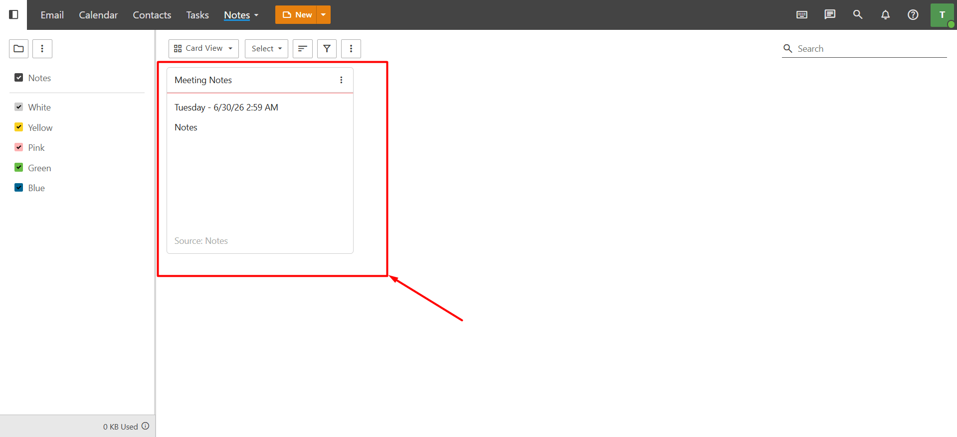This screenshot has width=957, height=437.
Task: Open toolbar more actions dots
Action: click(x=351, y=48)
